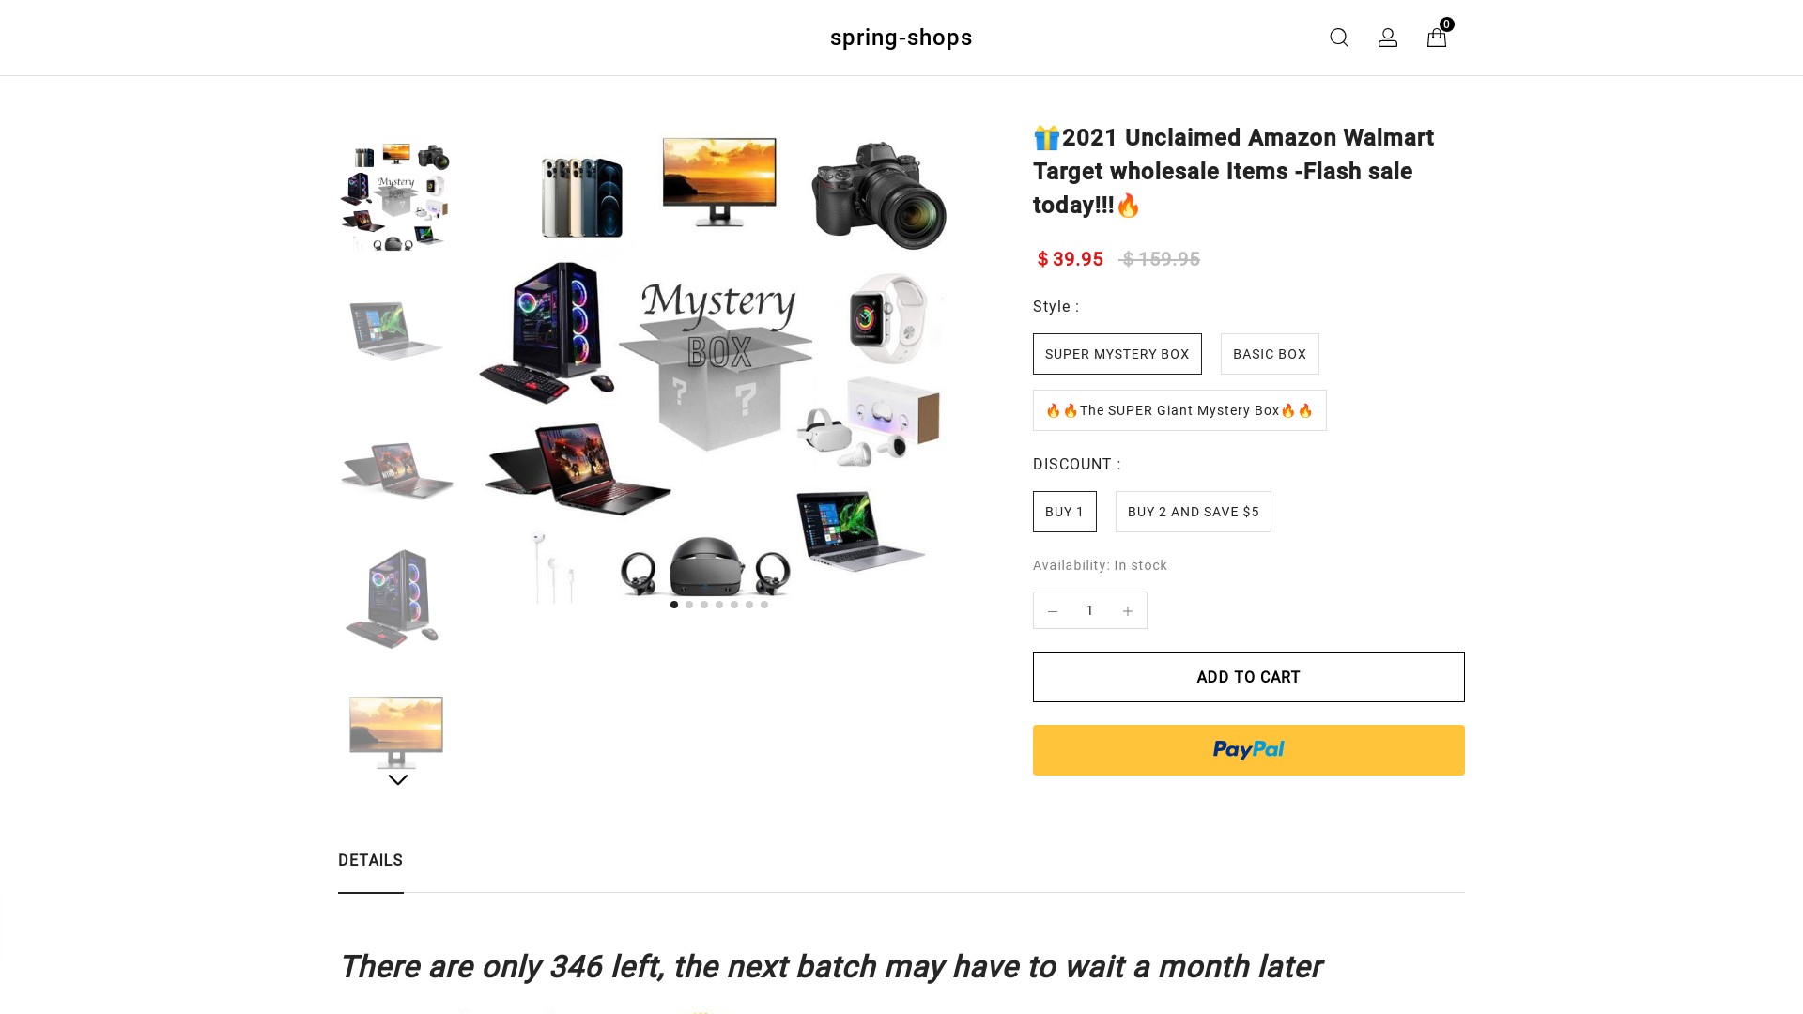Open the account login icon
1803x1014 pixels.
click(x=1387, y=38)
